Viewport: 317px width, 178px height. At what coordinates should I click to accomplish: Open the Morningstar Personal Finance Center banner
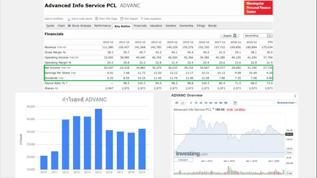click(x=258, y=8)
